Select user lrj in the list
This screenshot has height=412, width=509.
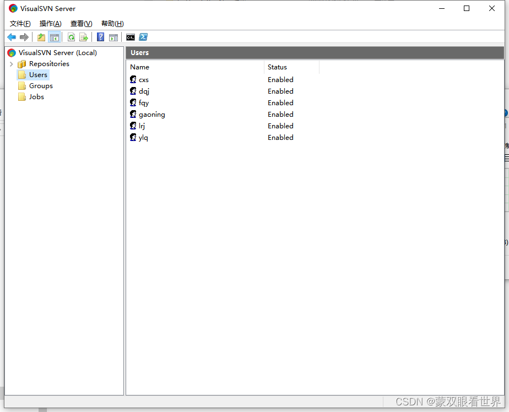142,126
